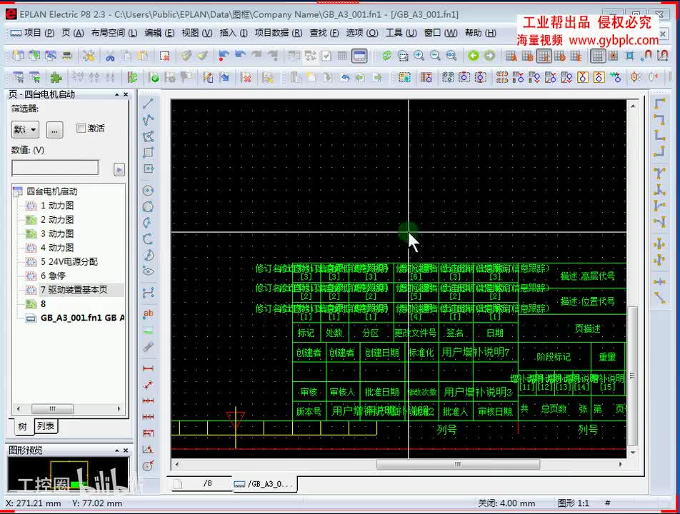
Task: Insert diagonal connection line symbol
Action: click(x=659, y=298)
